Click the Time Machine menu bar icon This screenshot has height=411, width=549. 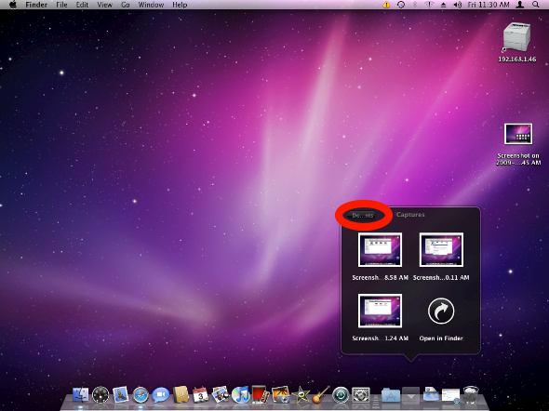tap(401, 5)
